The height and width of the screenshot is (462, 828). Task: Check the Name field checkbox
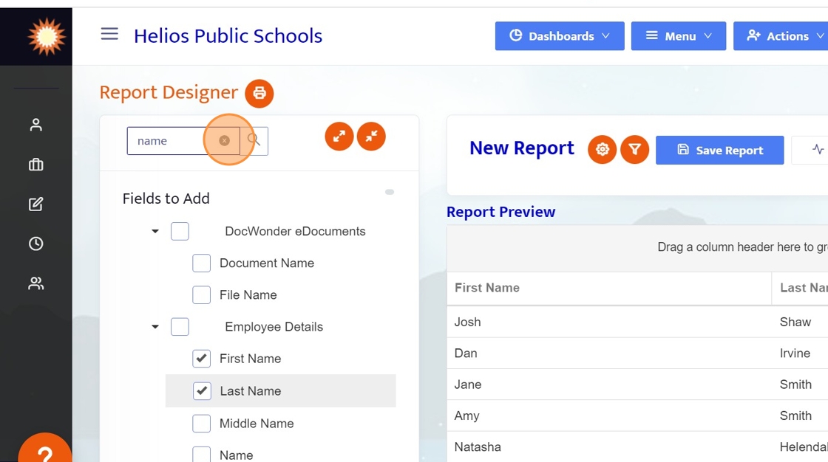click(201, 455)
